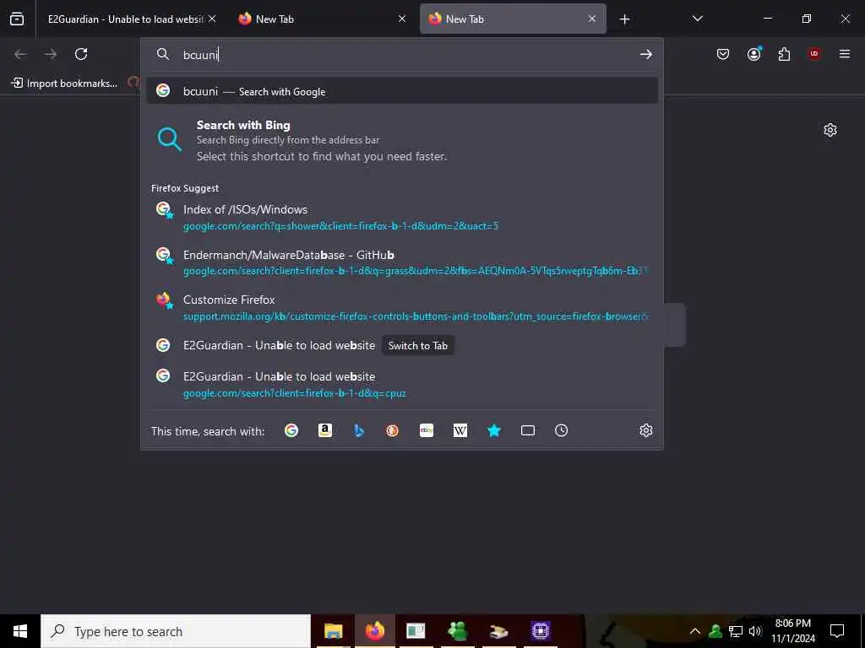Open File Explorer from the taskbar
Image resolution: width=865 pixels, height=648 pixels.
[333, 631]
